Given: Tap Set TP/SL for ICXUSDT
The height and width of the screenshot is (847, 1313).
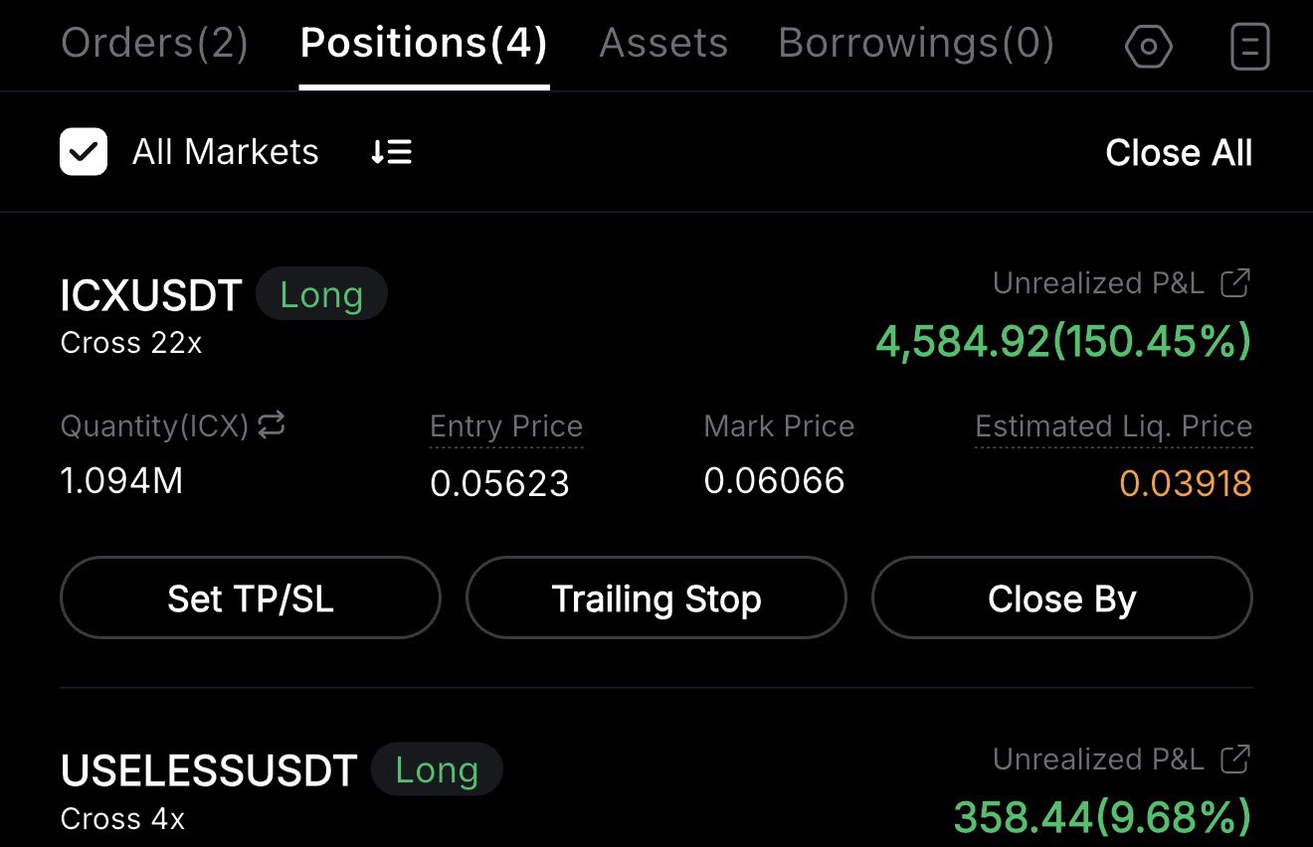Looking at the screenshot, I should (x=251, y=598).
